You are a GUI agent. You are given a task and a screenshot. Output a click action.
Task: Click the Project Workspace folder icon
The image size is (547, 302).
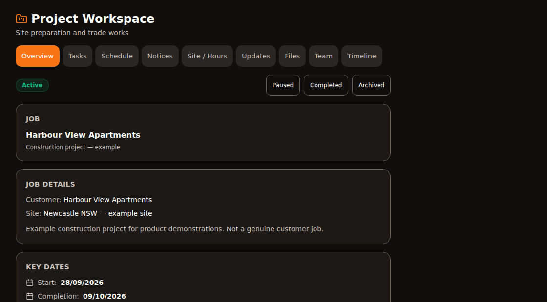click(21, 19)
